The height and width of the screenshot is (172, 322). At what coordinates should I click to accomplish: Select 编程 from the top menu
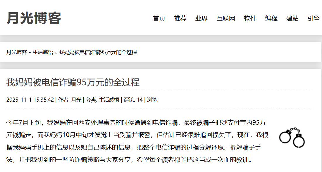tap(271, 18)
